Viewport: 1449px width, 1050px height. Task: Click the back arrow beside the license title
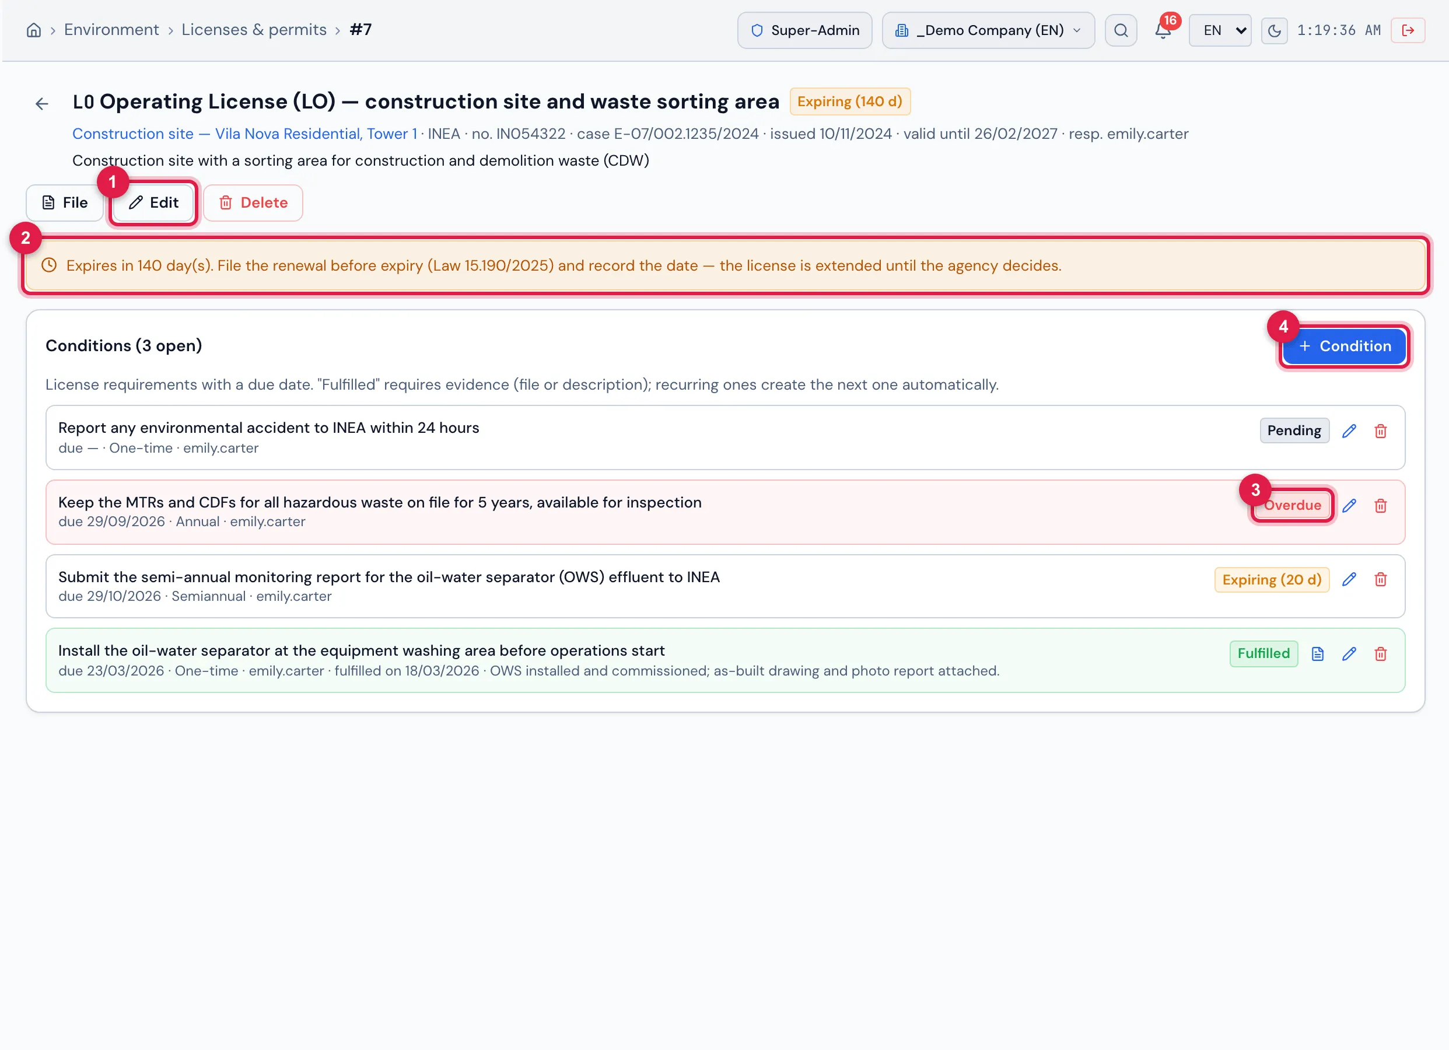[x=42, y=103]
